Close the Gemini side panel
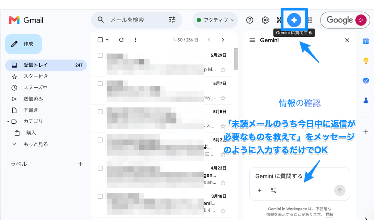Screen dimensions: 374x220 pos(347,40)
